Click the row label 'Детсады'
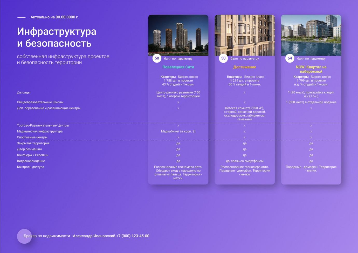 click(x=24, y=92)
